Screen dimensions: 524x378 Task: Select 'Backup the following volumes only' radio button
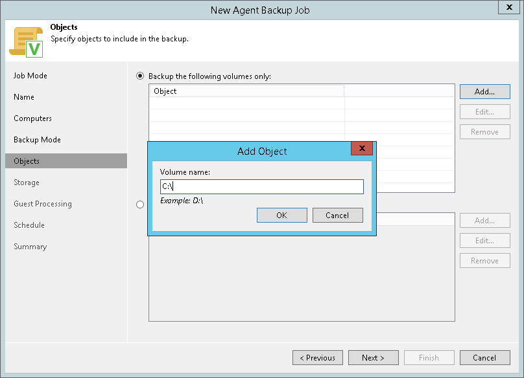point(140,76)
